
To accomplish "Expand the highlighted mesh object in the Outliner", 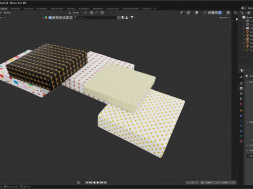I will point(244,39).
